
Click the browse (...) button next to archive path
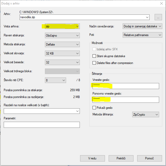point(158,17)
